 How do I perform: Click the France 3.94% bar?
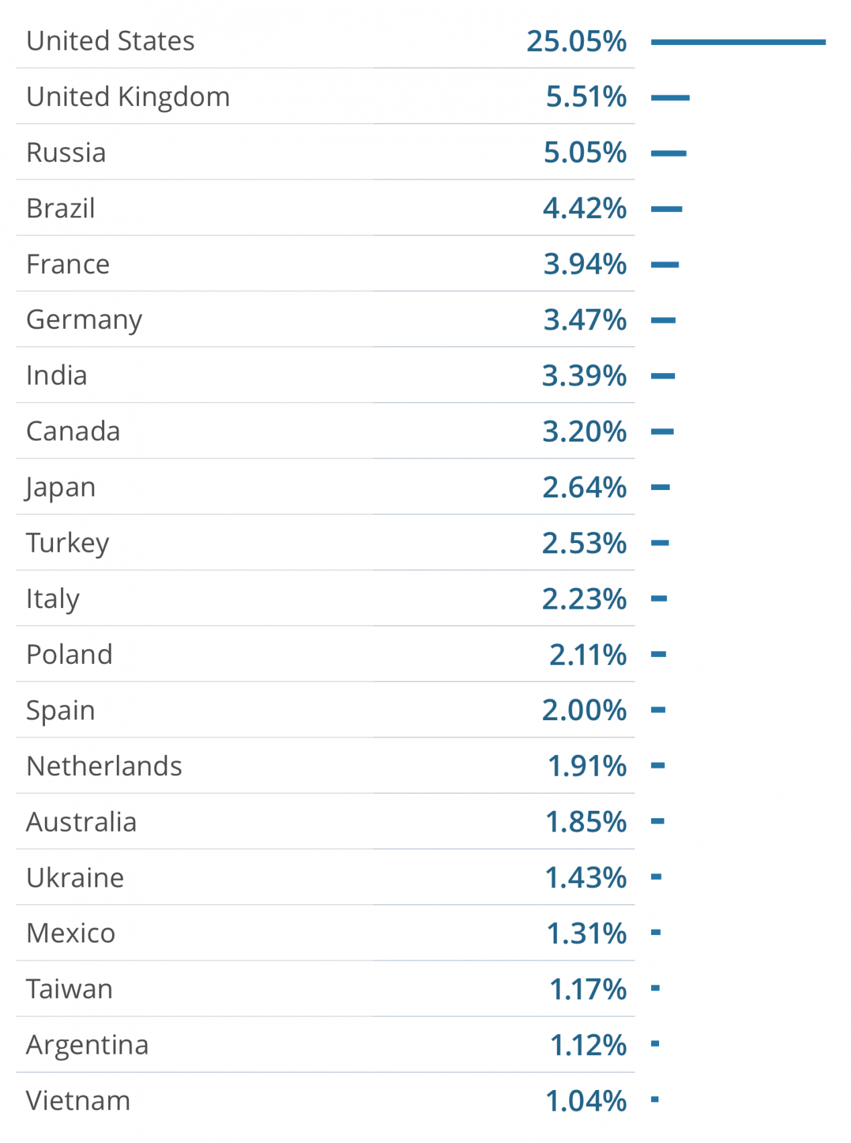665,264
